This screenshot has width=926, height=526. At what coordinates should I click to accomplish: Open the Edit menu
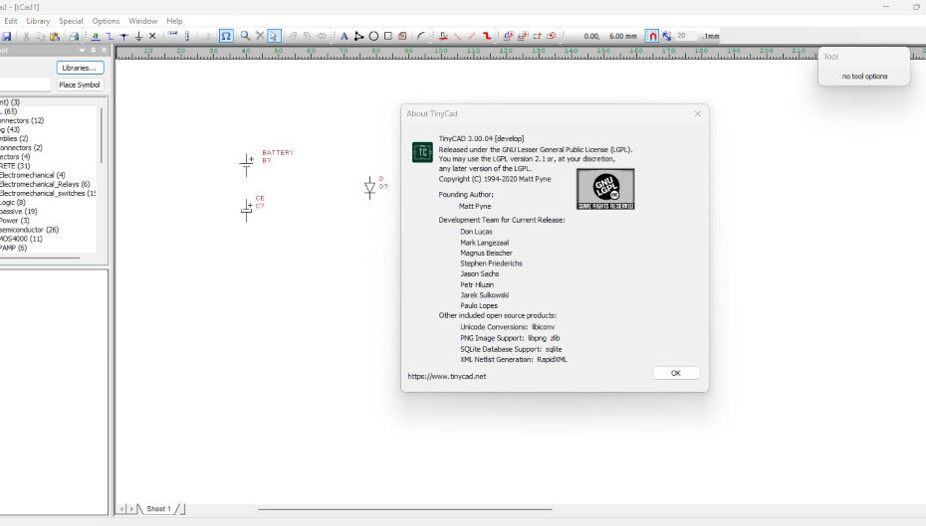coord(11,21)
